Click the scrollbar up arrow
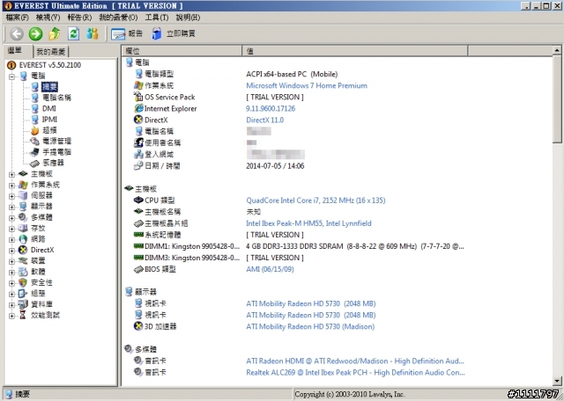The height and width of the screenshot is (401, 564). tap(557, 50)
